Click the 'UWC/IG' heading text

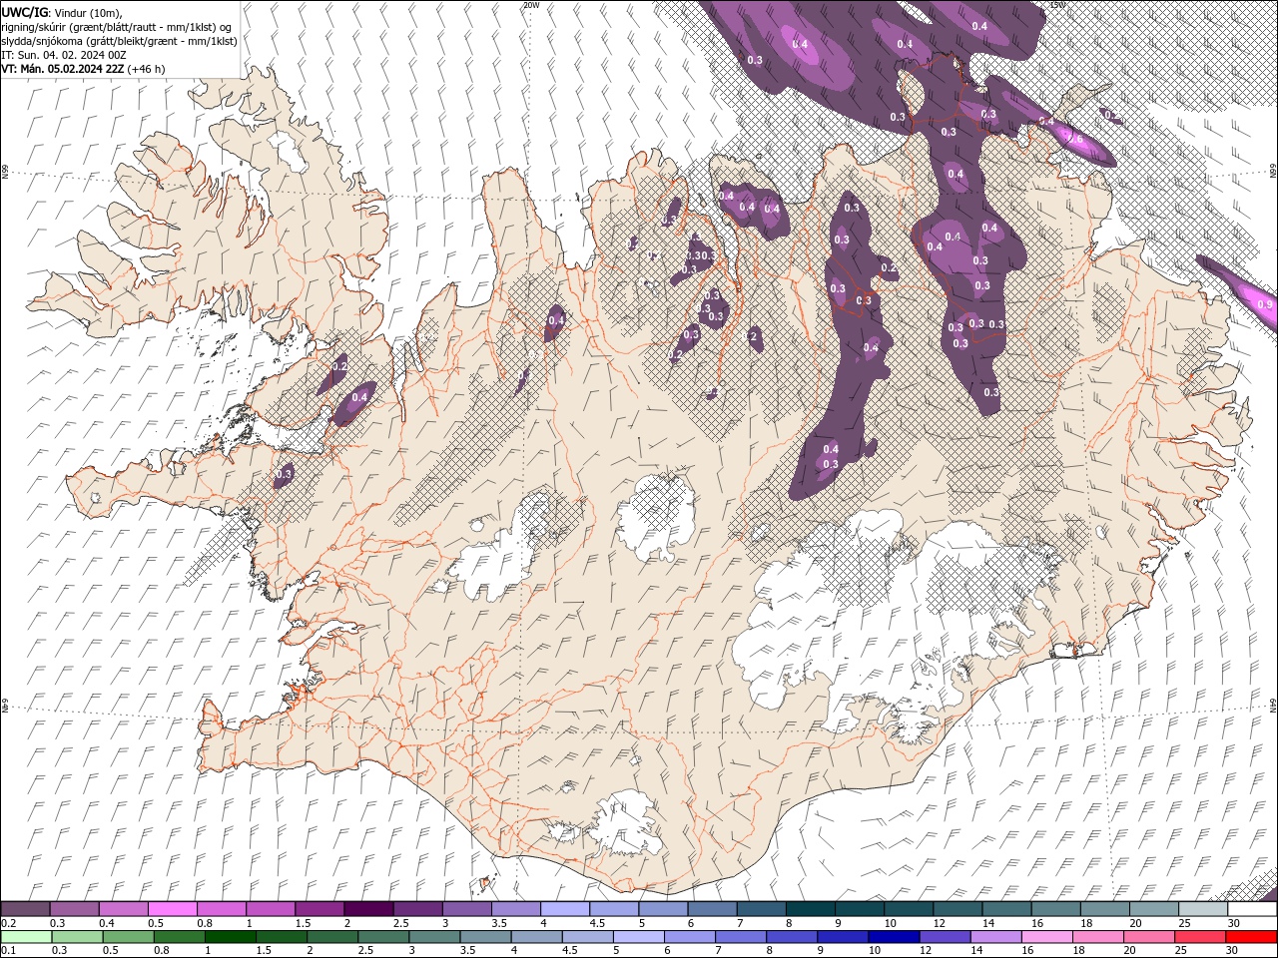pyautogui.click(x=25, y=12)
